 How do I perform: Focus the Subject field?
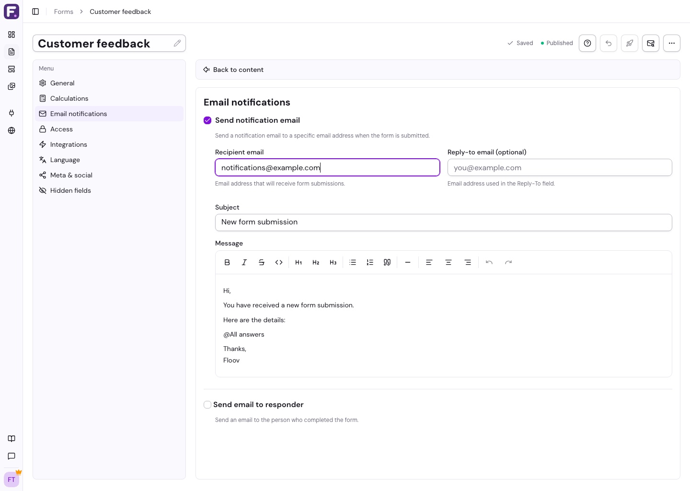(x=444, y=222)
